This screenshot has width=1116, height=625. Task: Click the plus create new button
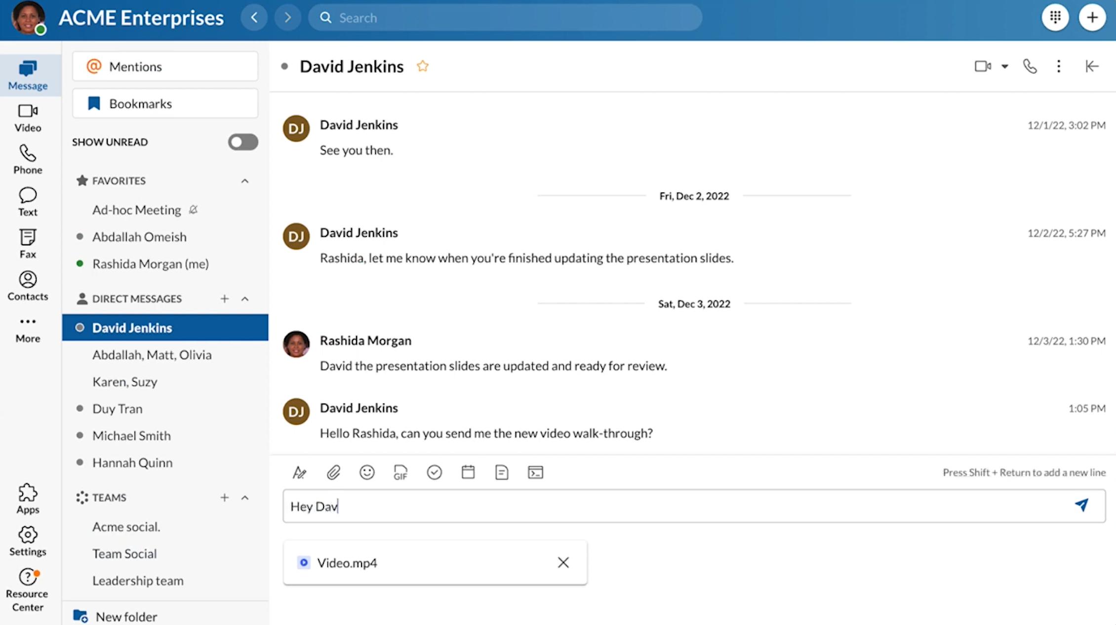(1092, 17)
